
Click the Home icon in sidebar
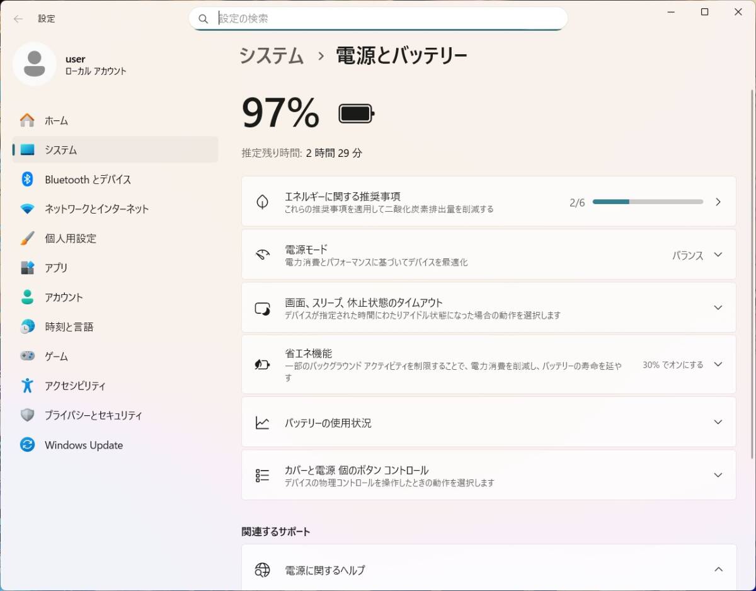pyautogui.click(x=27, y=120)
